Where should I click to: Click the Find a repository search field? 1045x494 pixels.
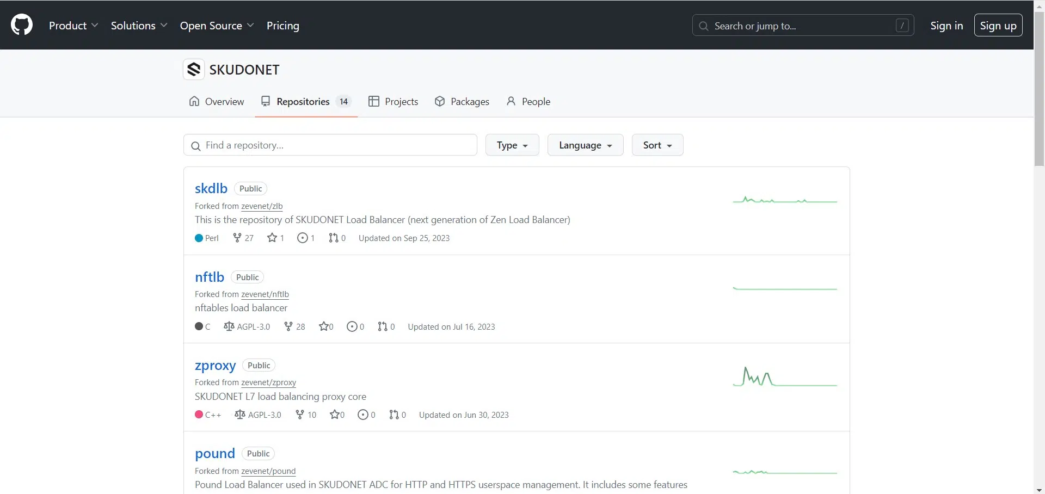coord(330,145)
